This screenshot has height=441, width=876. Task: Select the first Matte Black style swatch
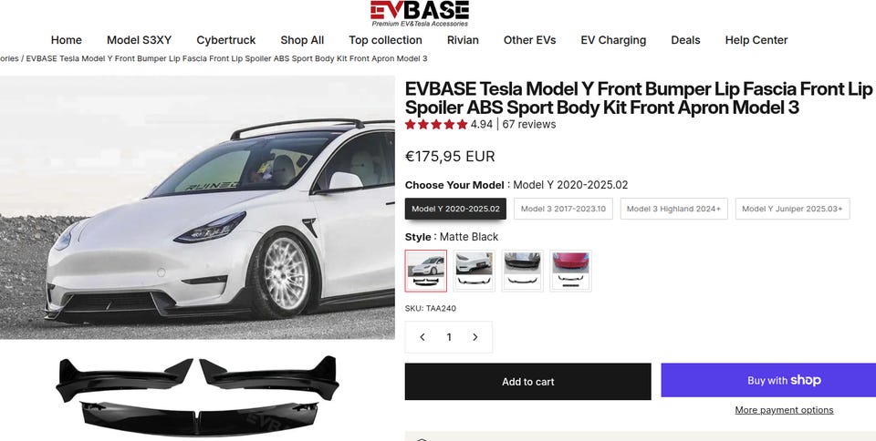point(426,271)
